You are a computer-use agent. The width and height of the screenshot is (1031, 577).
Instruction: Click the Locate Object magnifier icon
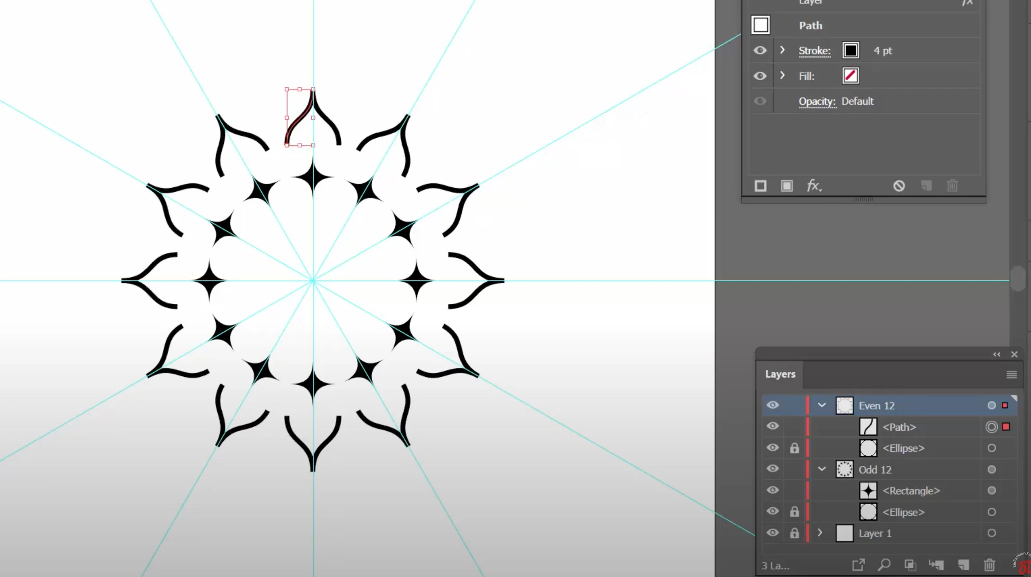(x=884, y=564)
